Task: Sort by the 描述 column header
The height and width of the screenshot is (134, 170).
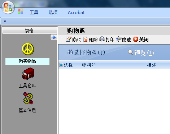Action: pyautogui.click(x=152, y=65)
